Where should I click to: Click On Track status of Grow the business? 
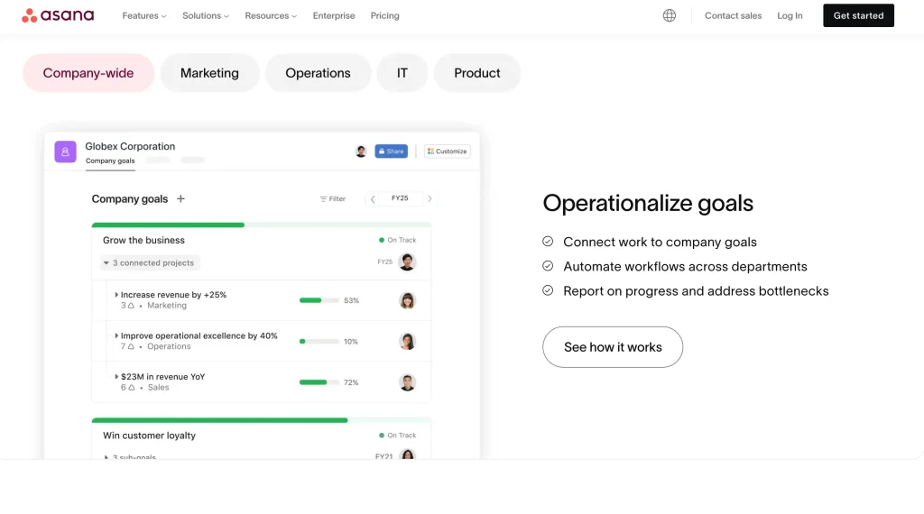coord(397,240)
